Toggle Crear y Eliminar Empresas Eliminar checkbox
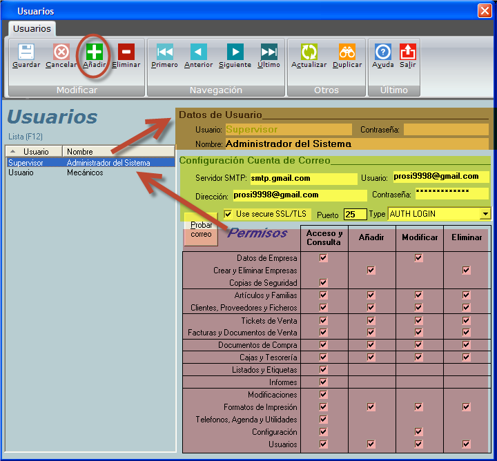 [466, 271]
